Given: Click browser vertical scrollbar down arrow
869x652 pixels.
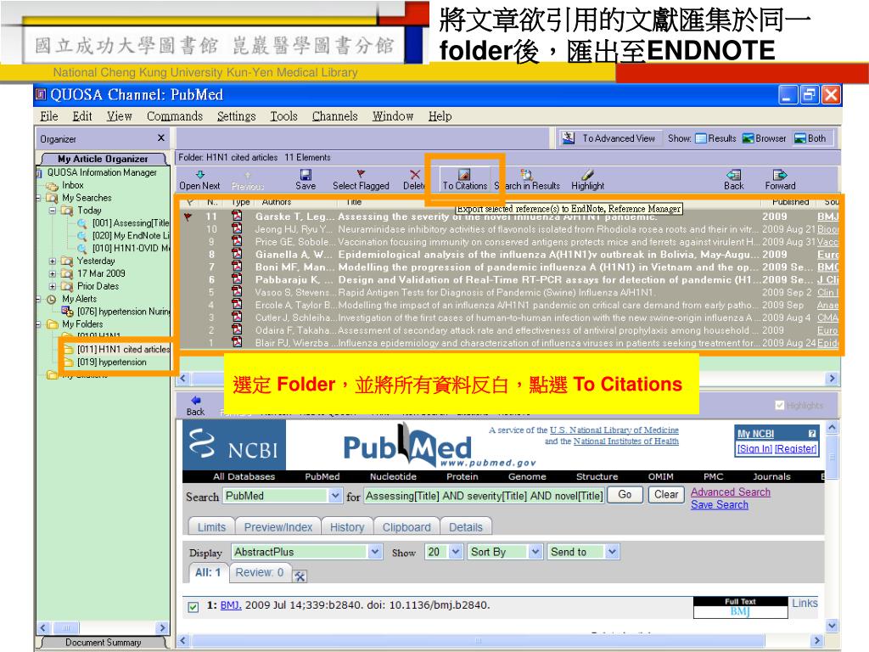Looking at the screenshot, I should click(x=832, y=626).
